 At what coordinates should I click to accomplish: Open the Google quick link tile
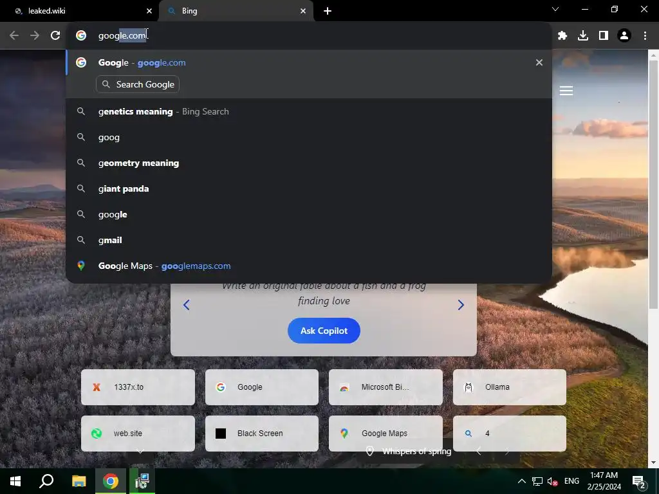pyautogui.click(x=262, y=387)
